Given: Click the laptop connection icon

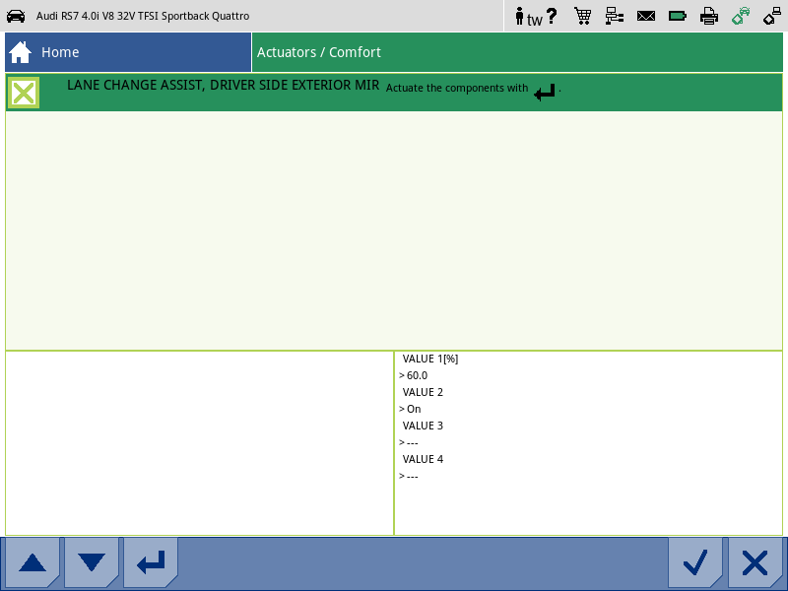Looking at the screenshot, I should point(771,16).
